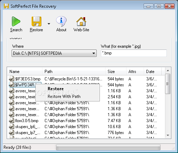178x153 pixels.
Task: Click the C:\$Recycle.Bin\S-1-5-21-13316... path cell
Action: (73, 79)
